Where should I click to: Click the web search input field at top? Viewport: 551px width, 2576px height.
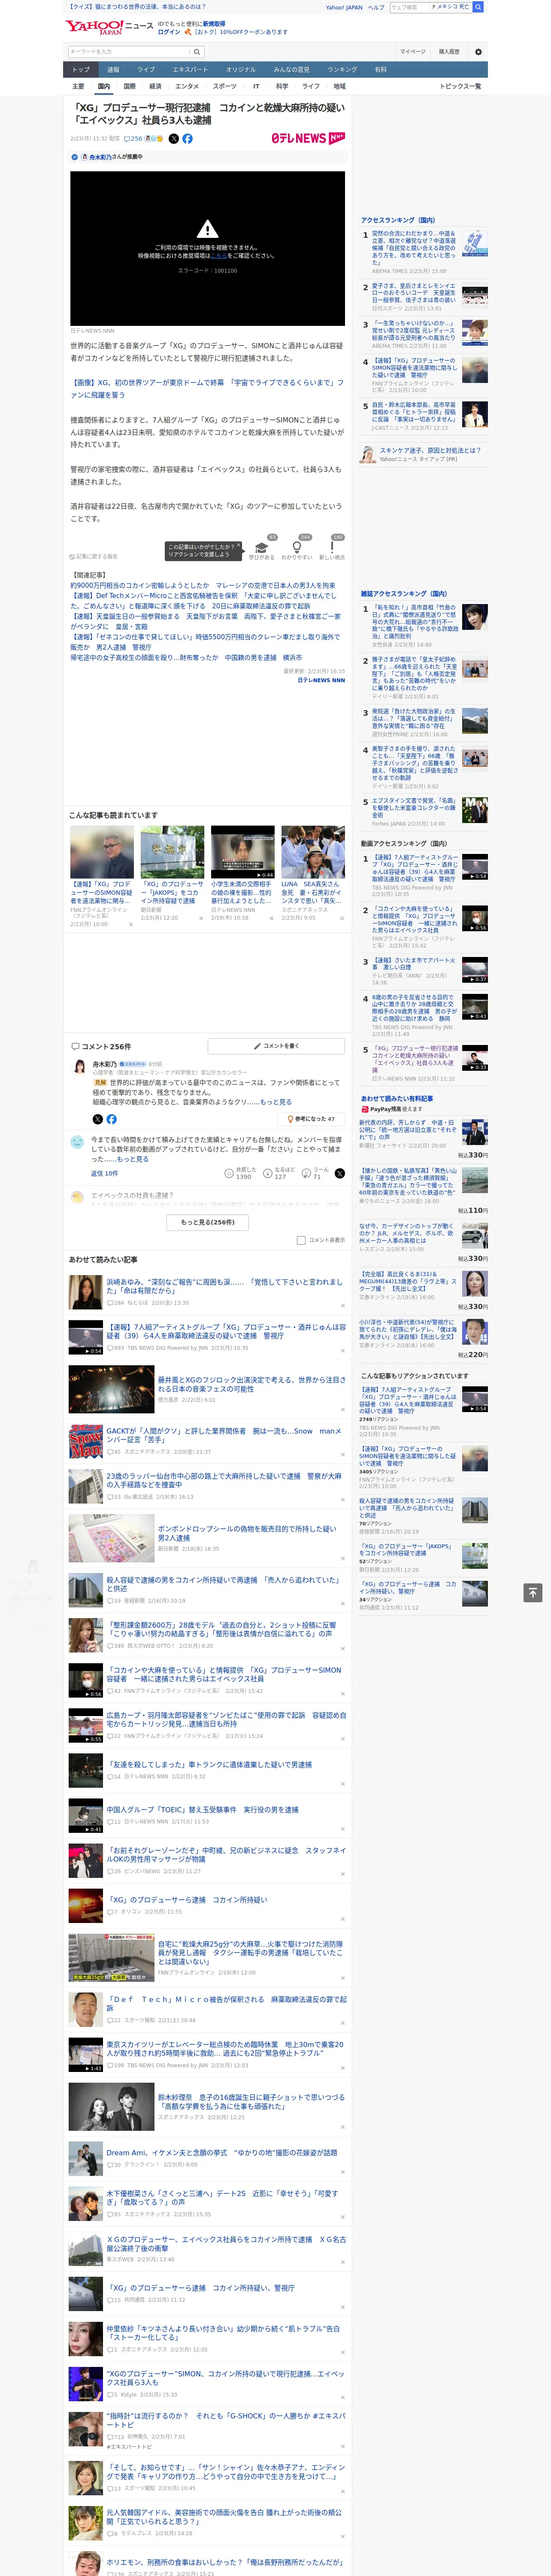pyautogui.click(x=409, y=7)
